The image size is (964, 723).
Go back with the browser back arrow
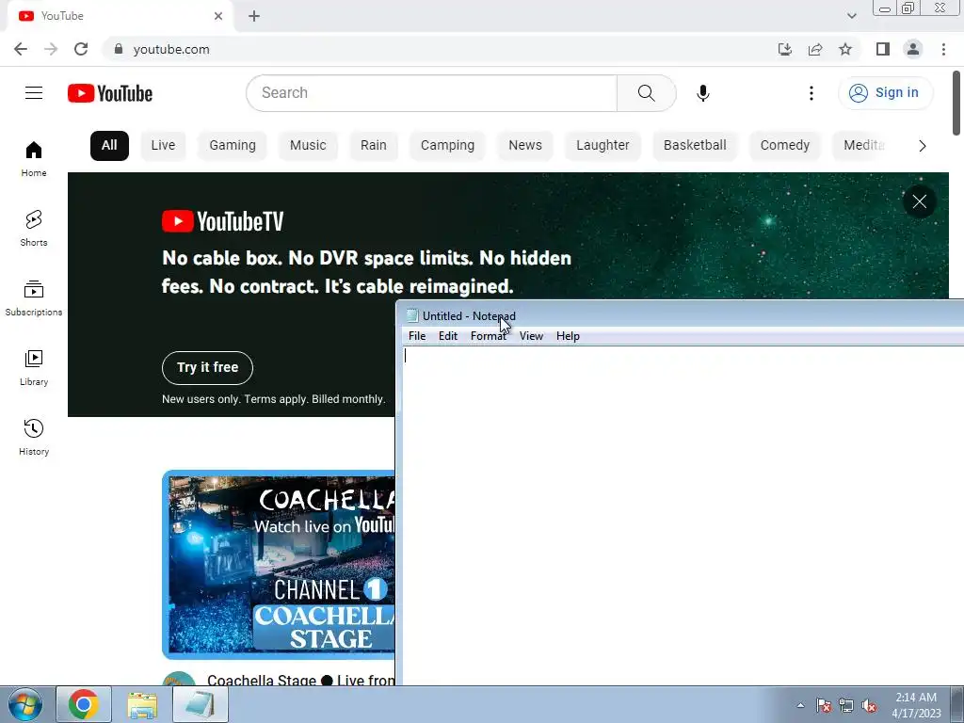tap(21, 49)
